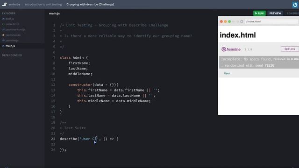
Task: Click the JS file icon beside boot.js
Action: [x=3, y=19]
